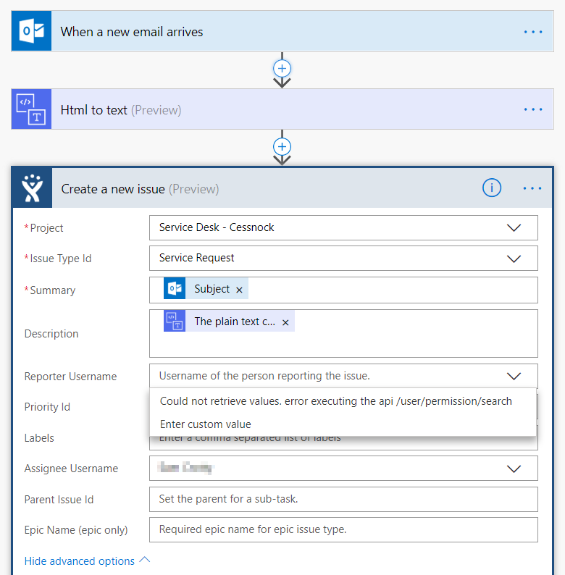Click the 'Parent Issue Id' label
This screenshot has height=575, width=565.
[59, 500]
